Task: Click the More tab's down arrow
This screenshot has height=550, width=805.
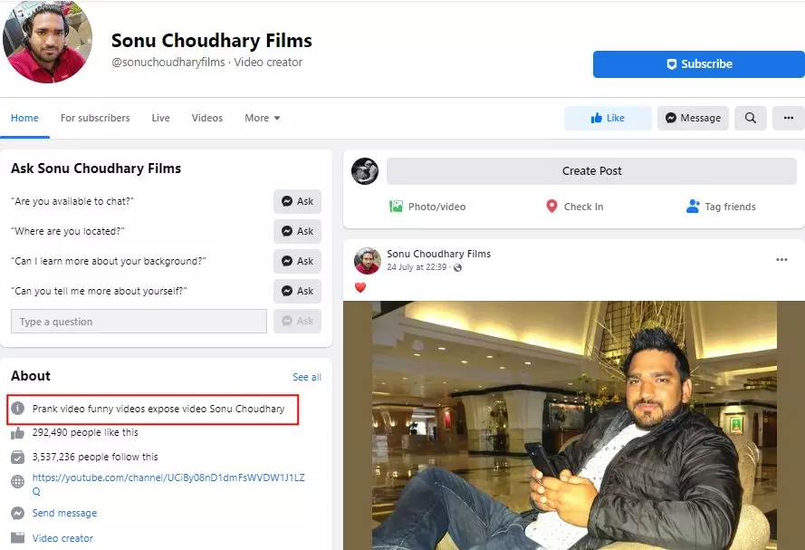Action: pos(277,118)
